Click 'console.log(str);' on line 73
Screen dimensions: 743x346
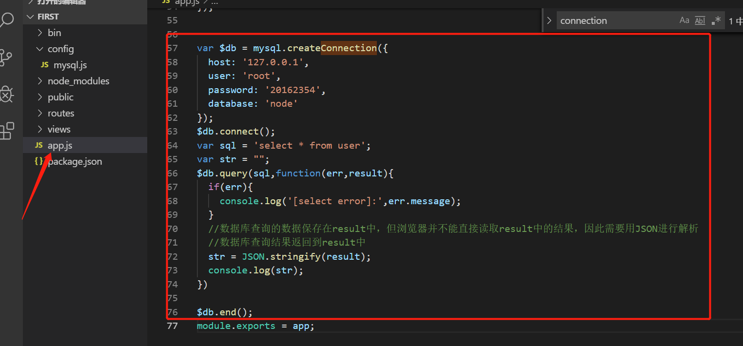[255, 270]
